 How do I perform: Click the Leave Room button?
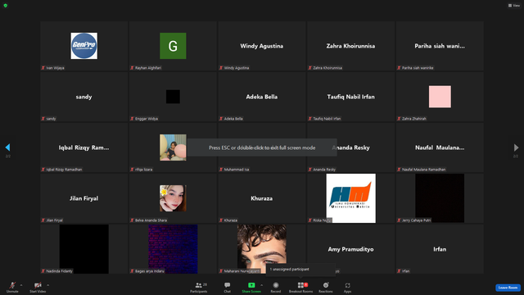pyautogui.click(x=508, y=288)
